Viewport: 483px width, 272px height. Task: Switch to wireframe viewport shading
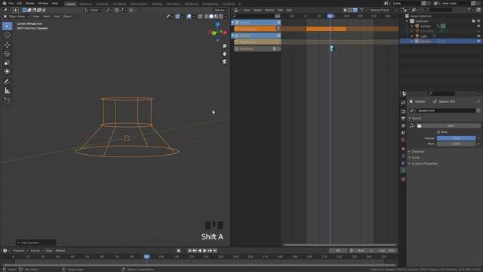point(206,17)
